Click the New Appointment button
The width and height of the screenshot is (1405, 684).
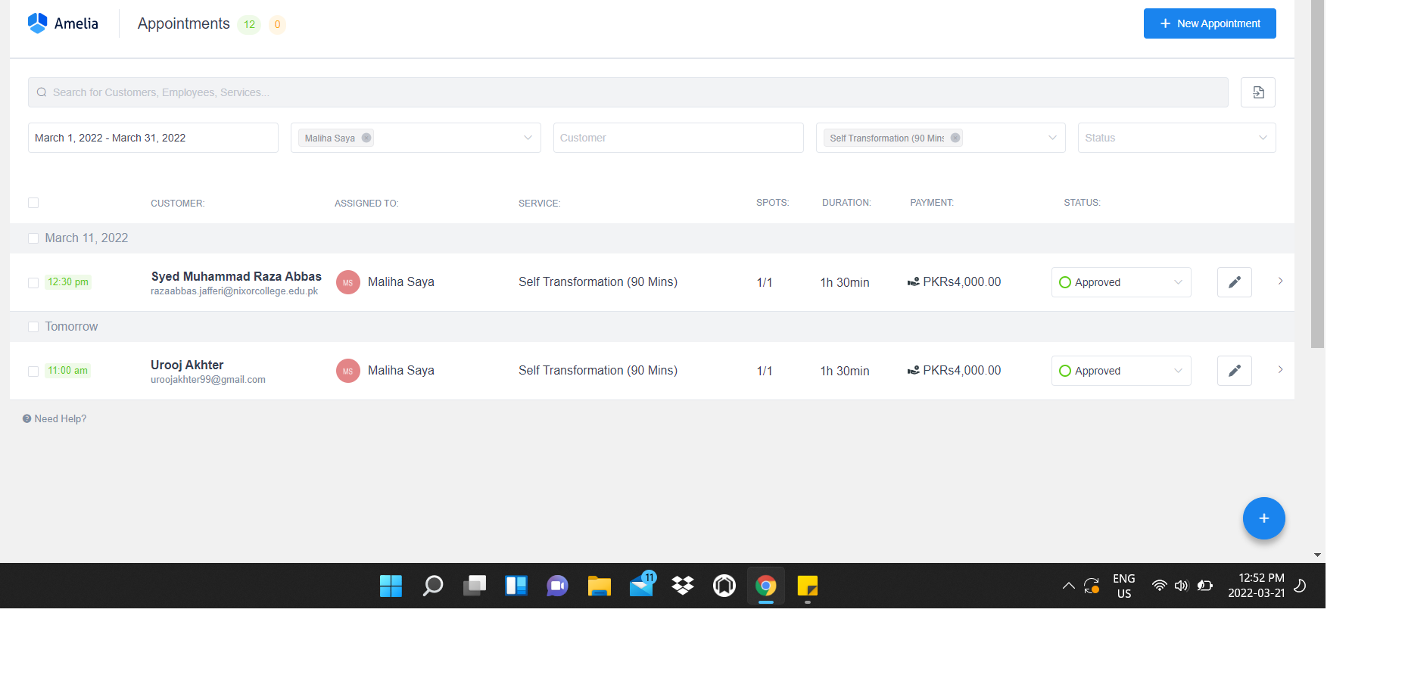coord(1209,23)
